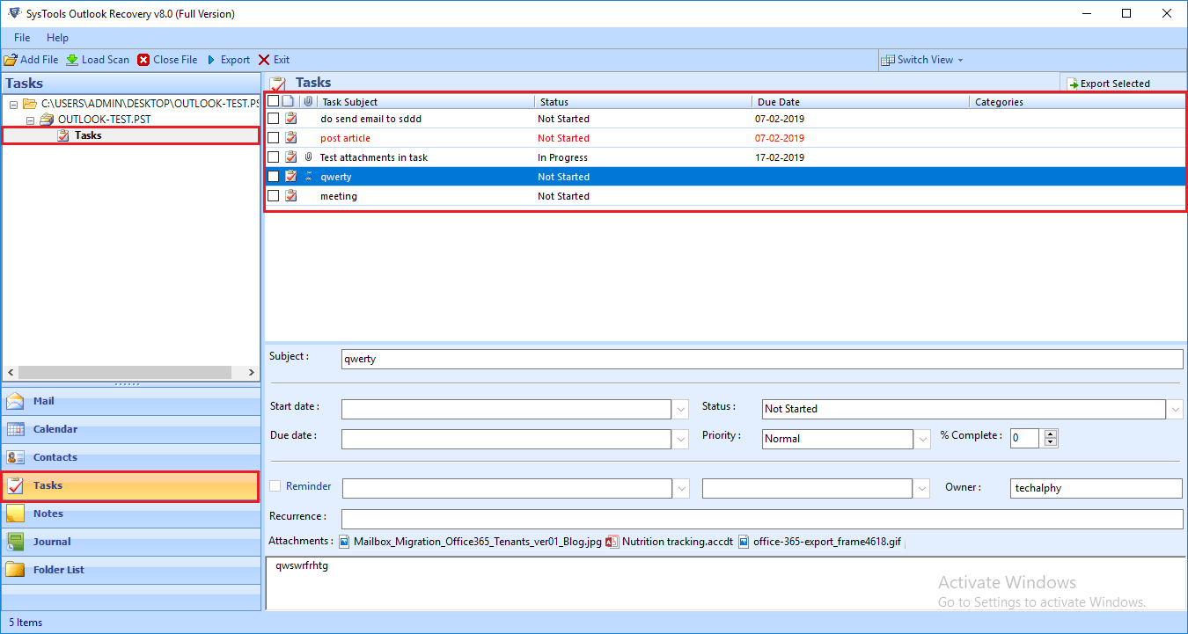1188x634 pixels.
Task: Click the Export Selected button
Action: point(1108,84)
